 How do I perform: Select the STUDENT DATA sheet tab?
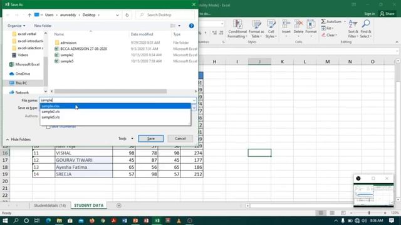tap(89, 206)
